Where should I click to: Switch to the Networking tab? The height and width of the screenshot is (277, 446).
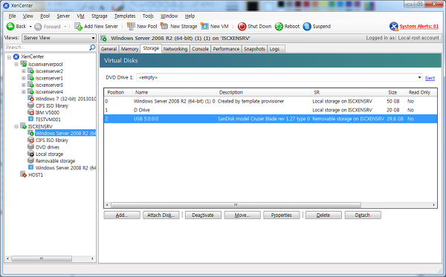pos(175,49)
